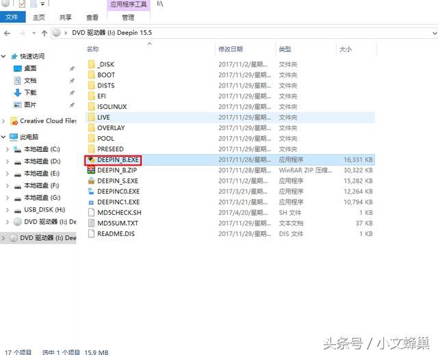Click 16,331 KB size value
The width and height of the screenshot is (438, 355).
[358, 160]
